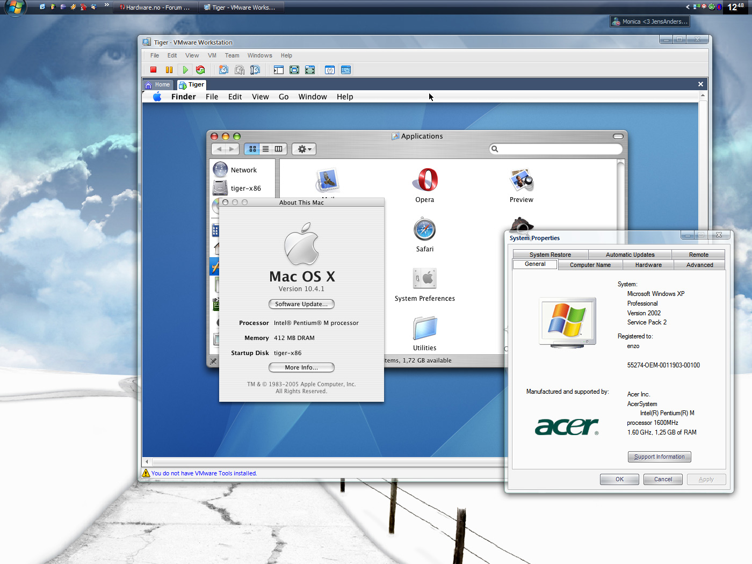Open the Computer Name tab
This screenshot has width=752, height=564.
click(x=590, y=265)
